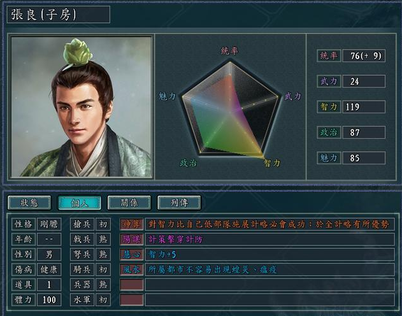Select the 個人 tab
Viewport: 402px width, 316px height.
pos(80,203)
